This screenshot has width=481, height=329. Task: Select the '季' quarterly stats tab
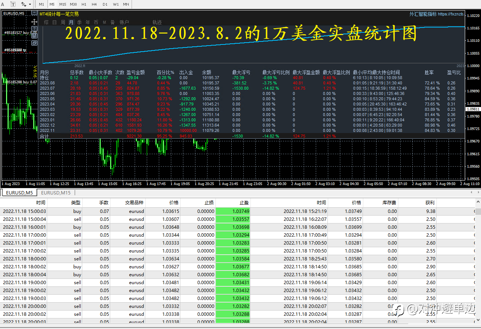click(x=79, y=22)
